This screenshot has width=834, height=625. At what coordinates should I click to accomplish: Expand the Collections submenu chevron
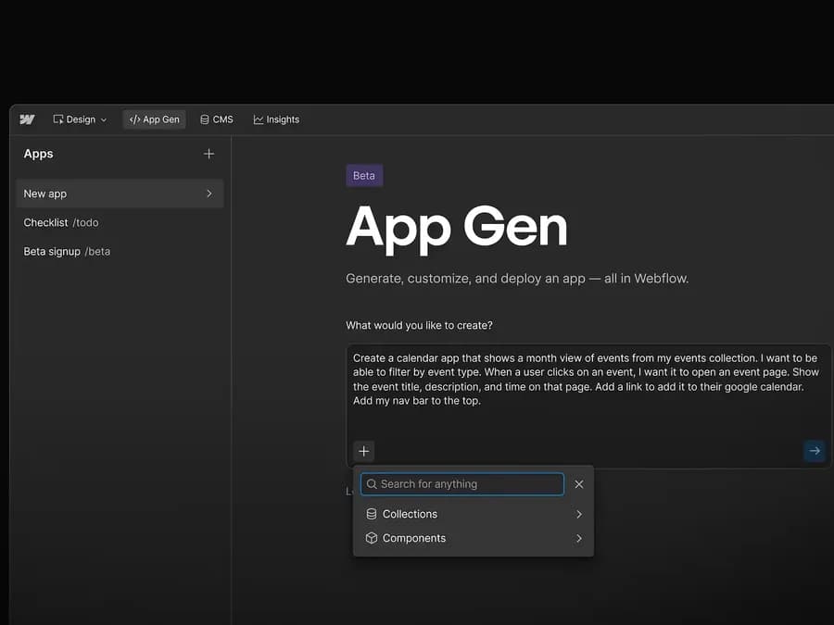pyautogui.click(x=579, y=514)
